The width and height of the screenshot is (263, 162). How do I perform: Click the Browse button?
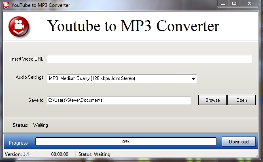click(212, 100)
